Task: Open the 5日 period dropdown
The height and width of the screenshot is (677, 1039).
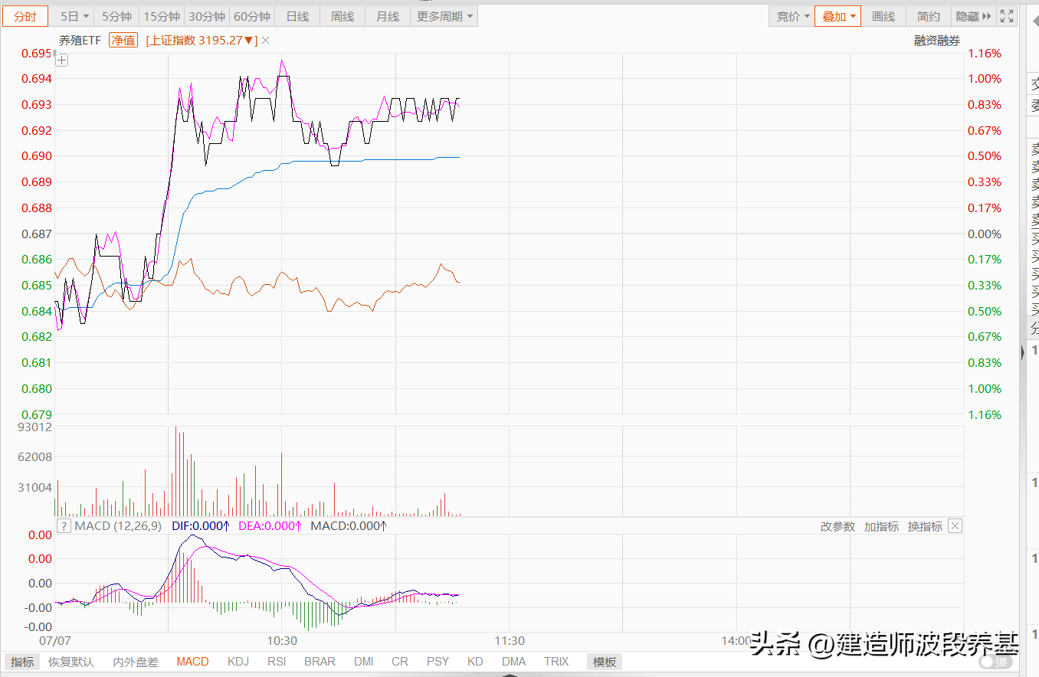Action: 74,16
